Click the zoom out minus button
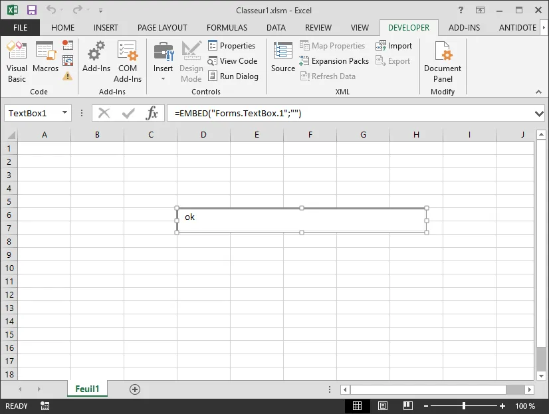The image size is (549, 414). point(426,406)
